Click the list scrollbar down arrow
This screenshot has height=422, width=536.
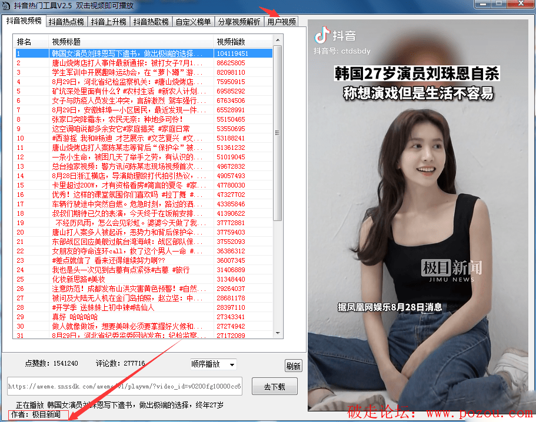[x=278, y=334]
